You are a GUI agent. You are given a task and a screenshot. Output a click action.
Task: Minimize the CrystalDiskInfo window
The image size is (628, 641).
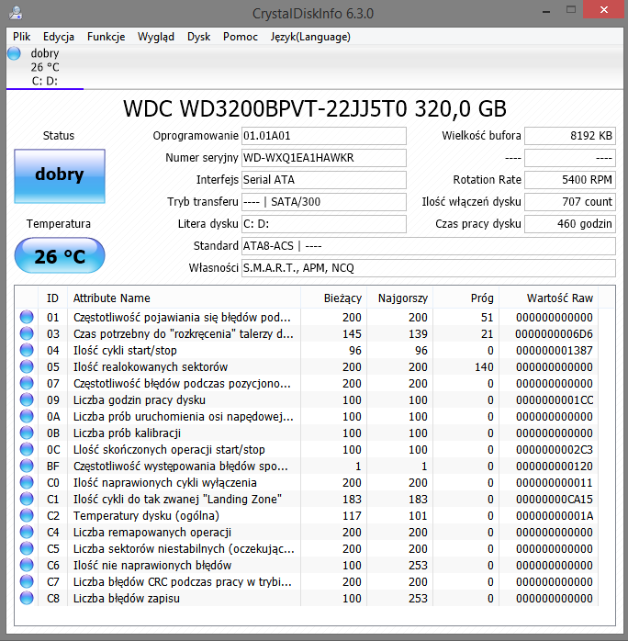pyautogui.click(x=546, y=11)
